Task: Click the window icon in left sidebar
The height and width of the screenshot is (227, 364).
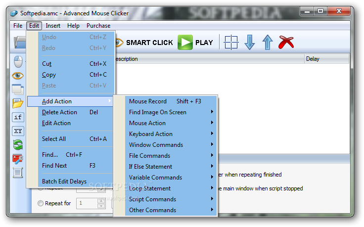Action: click(x=18, y=90)
